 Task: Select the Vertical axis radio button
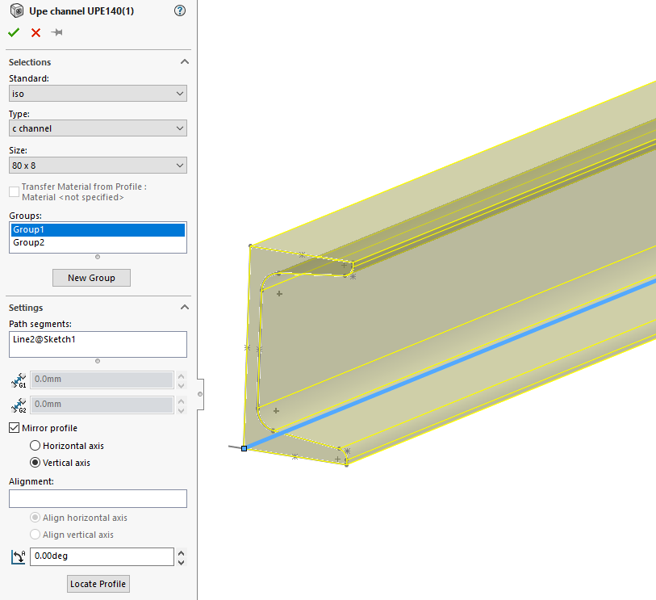(35, 464)
